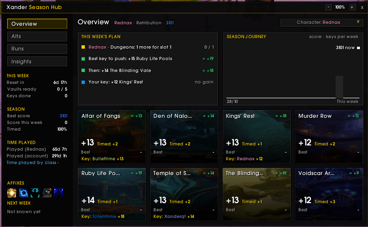The width and height of the screenshot is (368, 227).
Task: Select 'Dungeons: 1 more for slot 1' row
Action: [x=148, y=47]
